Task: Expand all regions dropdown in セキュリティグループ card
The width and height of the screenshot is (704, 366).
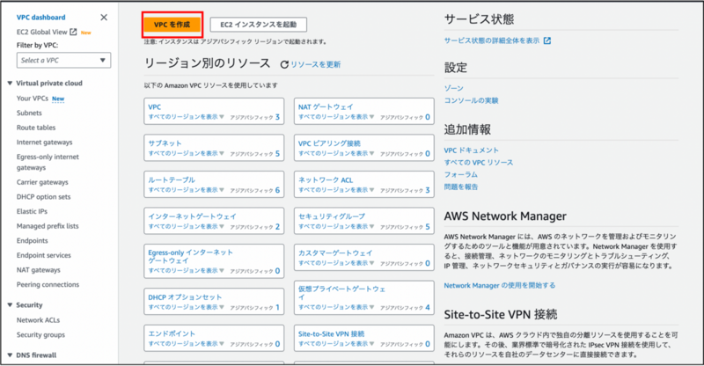Action: [x=336, y=227]
